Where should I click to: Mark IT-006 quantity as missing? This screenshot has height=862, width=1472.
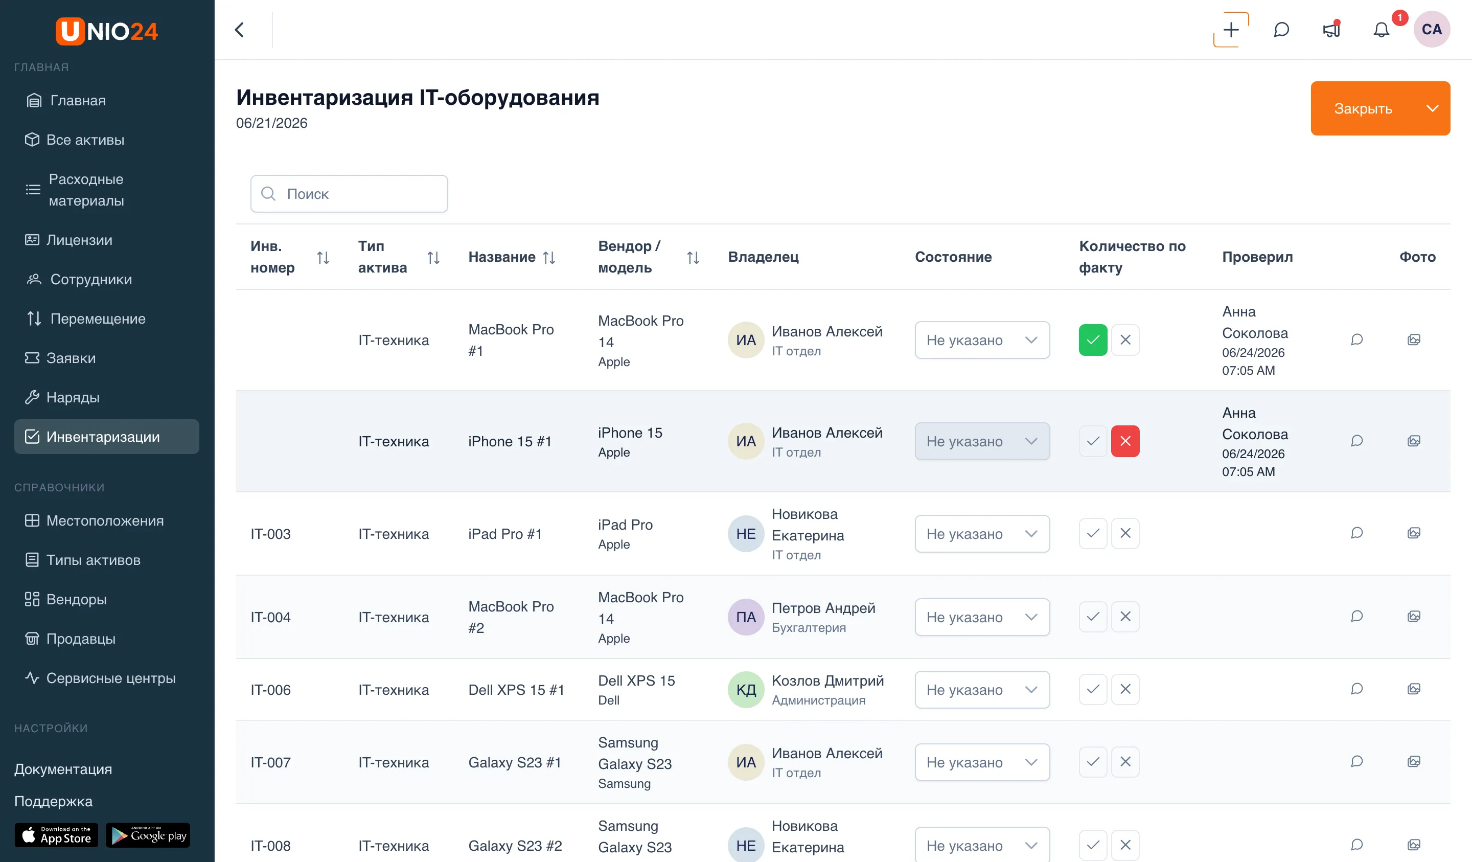coord(1125,689)
